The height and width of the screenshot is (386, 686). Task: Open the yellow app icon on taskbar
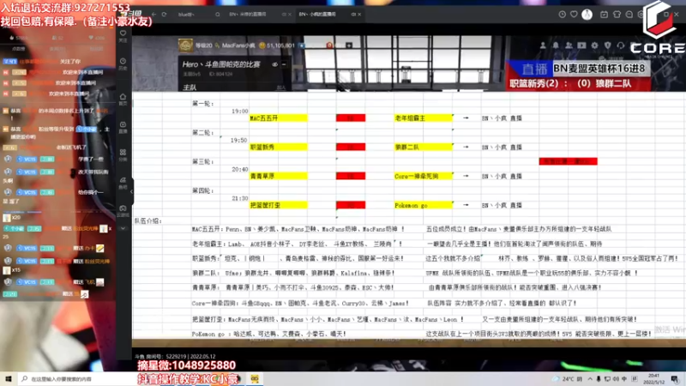click(x=255, y=378)
